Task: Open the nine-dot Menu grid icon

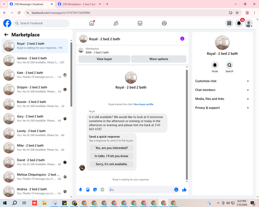Action: tap(229, 23)
